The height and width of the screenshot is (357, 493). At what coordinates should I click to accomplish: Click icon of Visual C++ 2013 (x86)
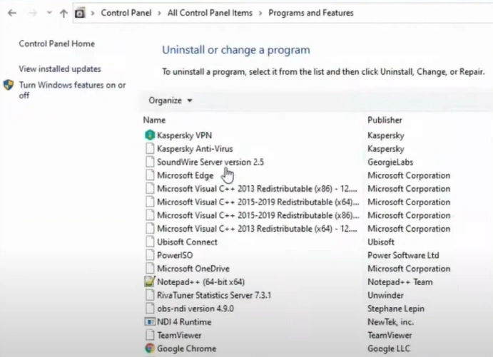click(150, 188)
